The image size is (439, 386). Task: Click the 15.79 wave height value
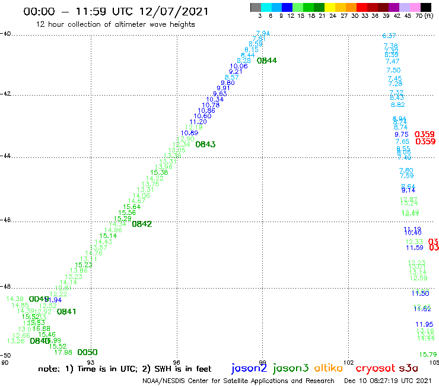click(428, 355)
